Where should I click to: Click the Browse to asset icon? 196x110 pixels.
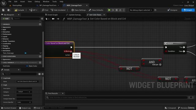[x=9, y=10]
